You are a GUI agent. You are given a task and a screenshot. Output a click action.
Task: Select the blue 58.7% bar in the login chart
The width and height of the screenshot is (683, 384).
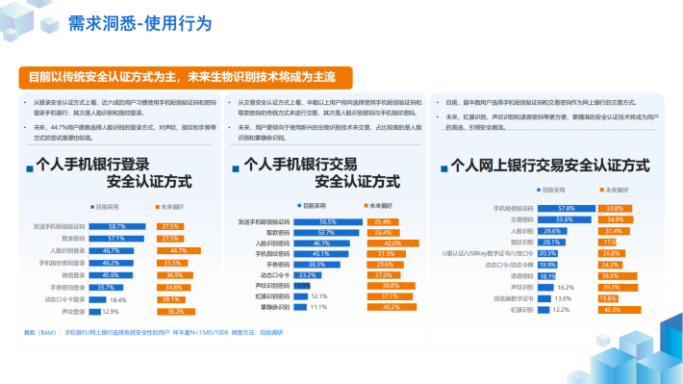(x=117, y=227)
